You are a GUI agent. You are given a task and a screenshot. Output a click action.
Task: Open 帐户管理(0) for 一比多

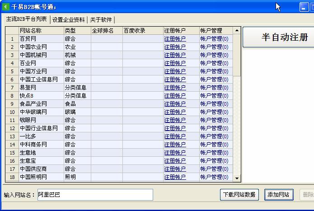pyautogui.click(x=214, y=136)
